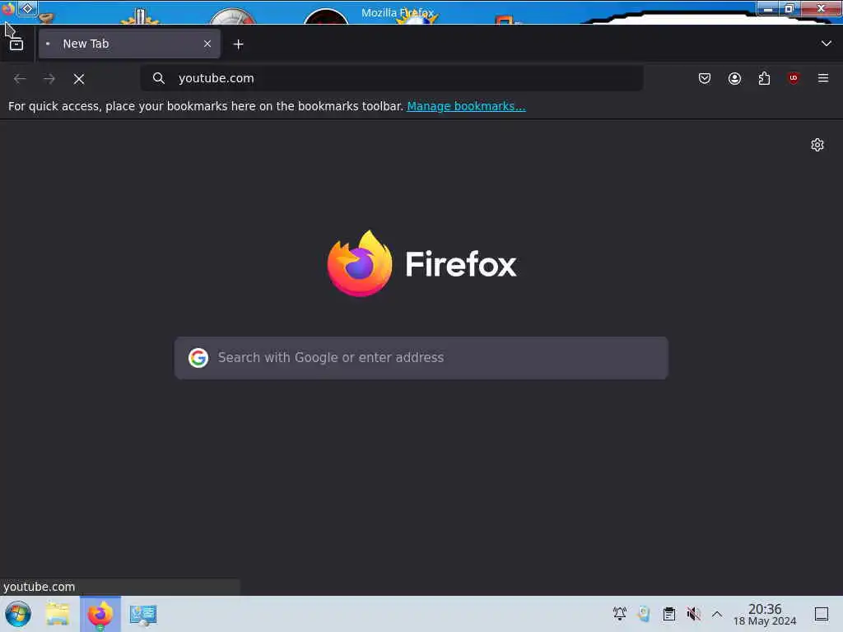This screenshot has height=632, width=843.
Task: Open the Start menu
Action: coord(18,614)
